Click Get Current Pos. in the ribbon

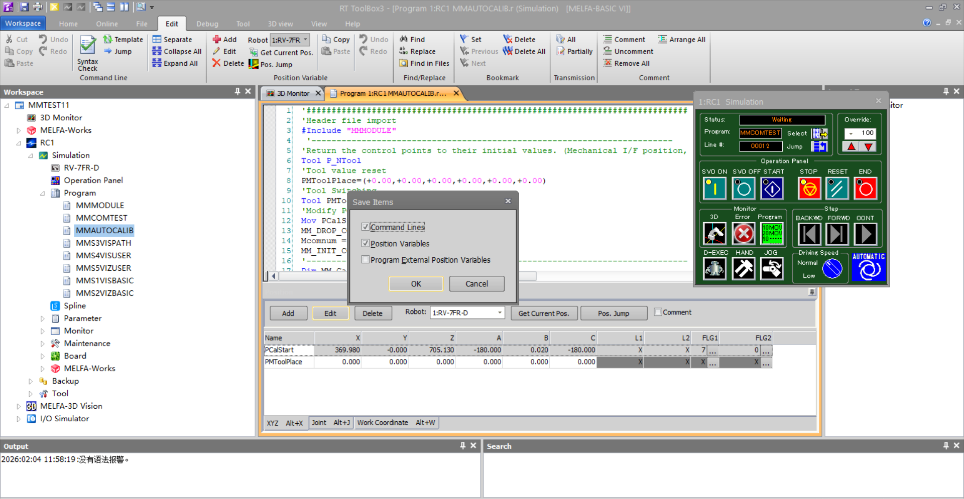point(281,53)
